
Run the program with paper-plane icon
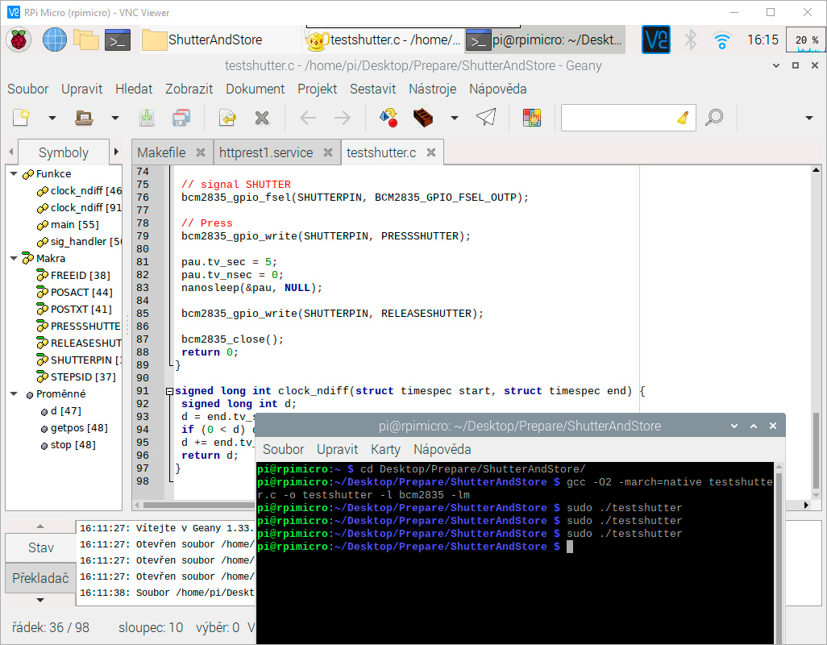tap(485, 118)
